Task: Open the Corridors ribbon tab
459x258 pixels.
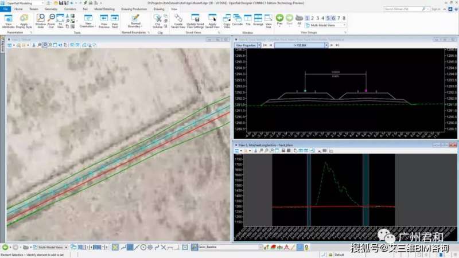Action: point(70,10)
